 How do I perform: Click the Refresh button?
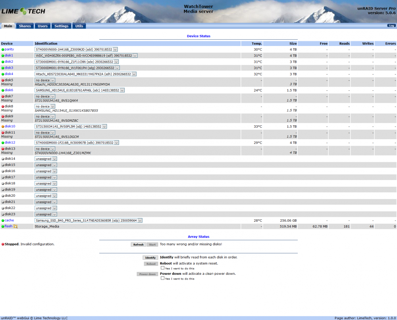(138, 245)
